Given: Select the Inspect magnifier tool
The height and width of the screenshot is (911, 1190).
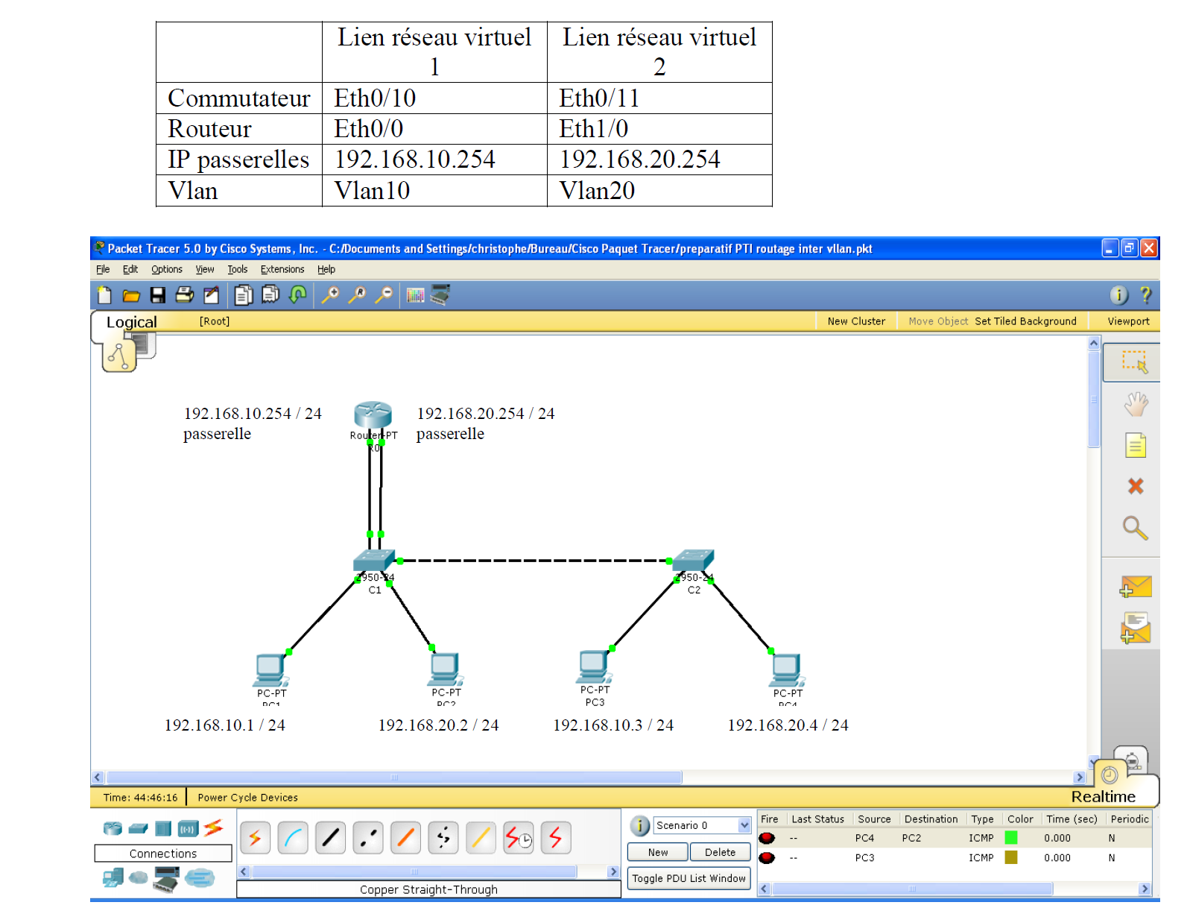Looking at the screenshot, I should click(1135, 528).
